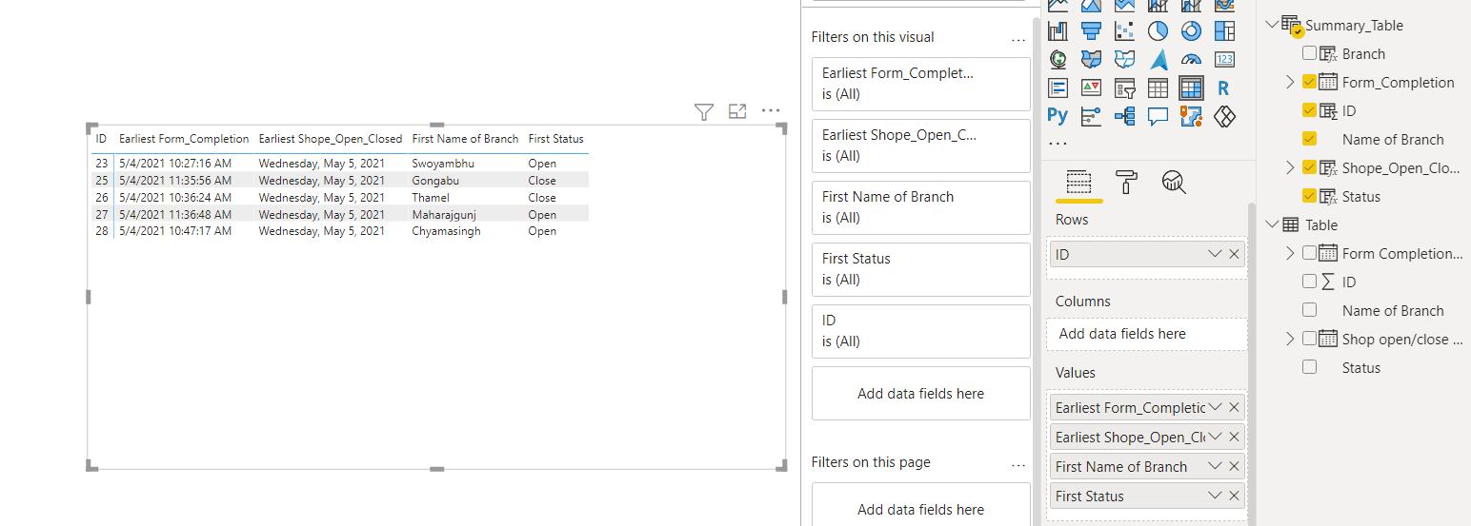1471x526 pixels.
Task: Pick the Donut chart visual icon
Action: [1191, 30]
